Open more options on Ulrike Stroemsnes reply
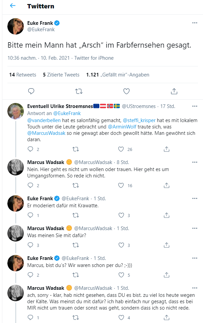 195,106
